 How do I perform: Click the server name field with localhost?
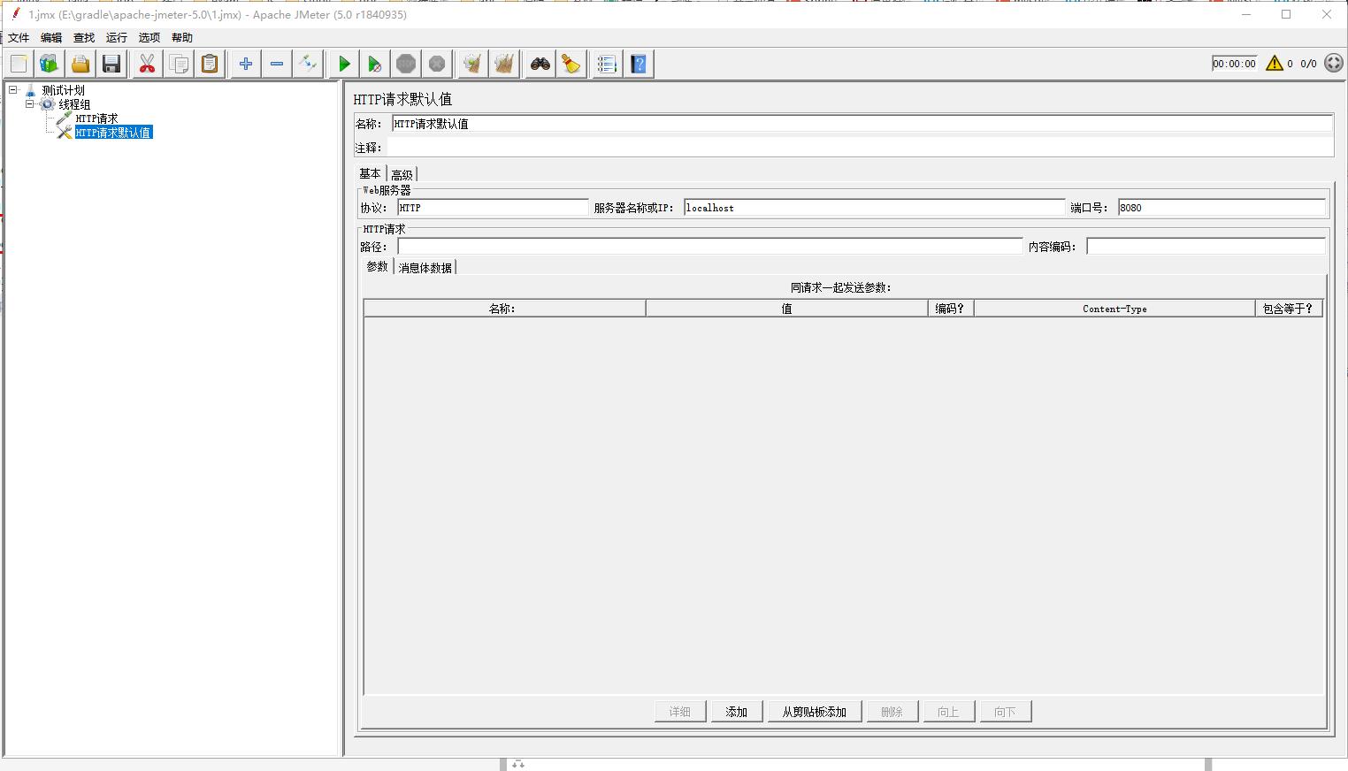click(875, 208)
